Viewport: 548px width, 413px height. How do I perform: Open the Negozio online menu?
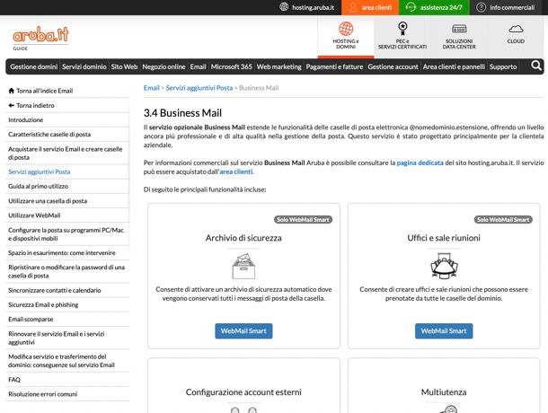tap(164, 66)
